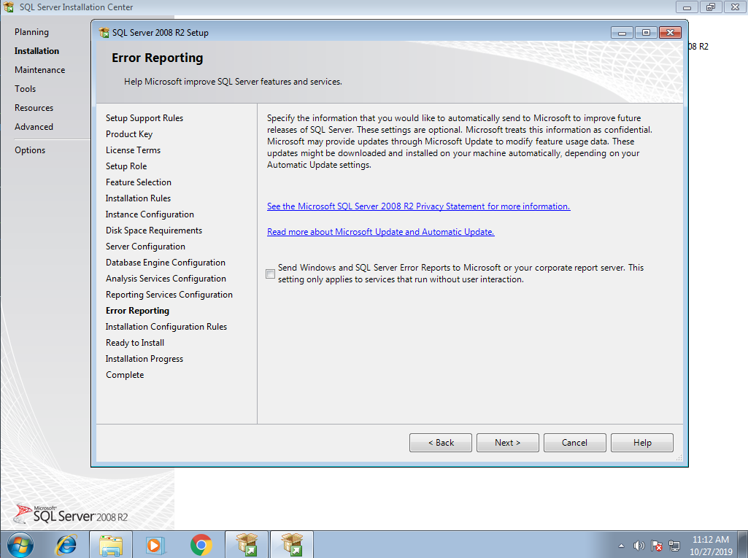Click the Product Key step
Viewport: 748px width, 558px height.
[129, 134]
